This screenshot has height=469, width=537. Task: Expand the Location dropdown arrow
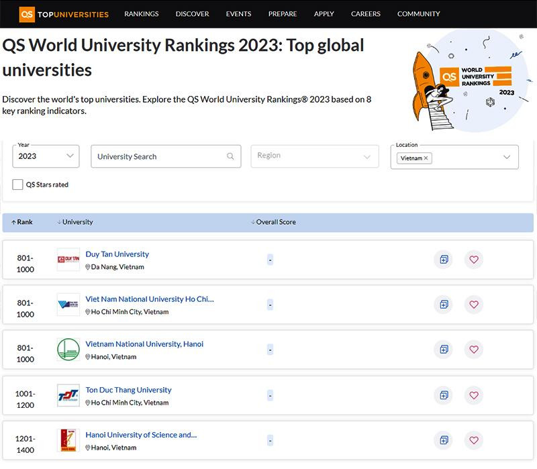507,157
